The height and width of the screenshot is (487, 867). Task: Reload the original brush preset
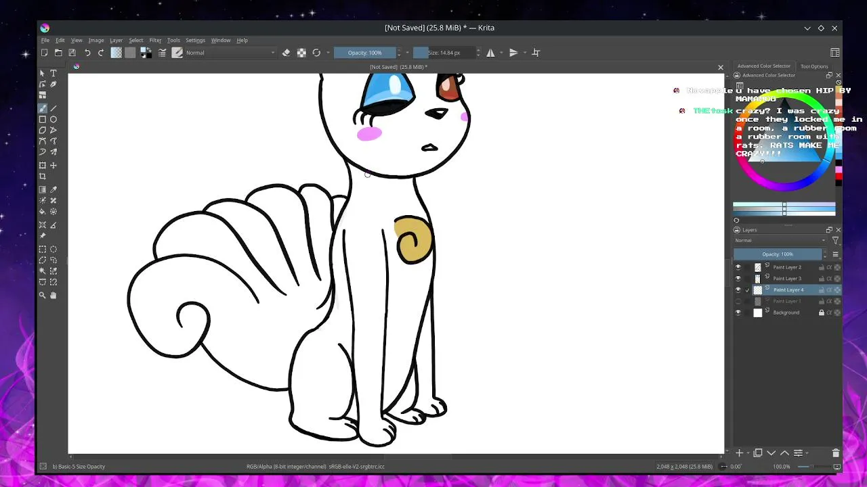316,53
